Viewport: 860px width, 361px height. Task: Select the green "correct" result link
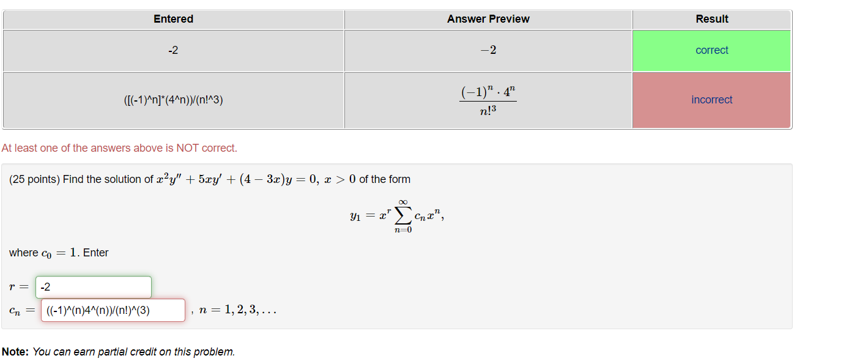tap(711, 50)
